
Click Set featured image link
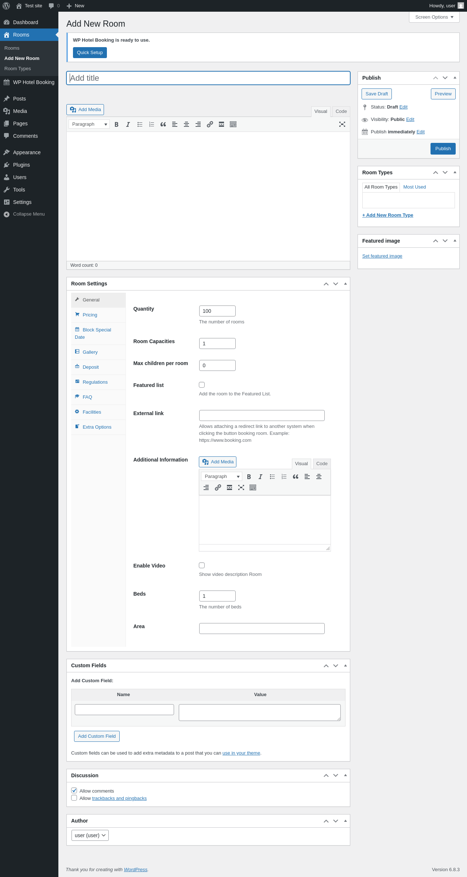[x=382, y=256]
